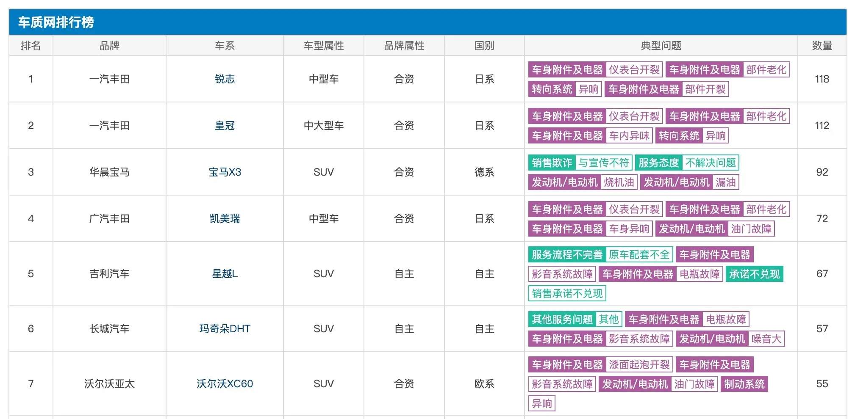Click the 承诺不兑现 tag in 星越L row

754,274
